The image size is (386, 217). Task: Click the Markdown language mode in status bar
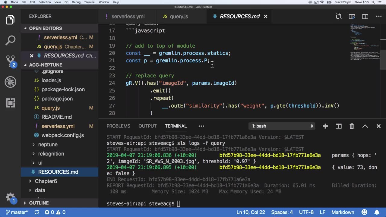point(343,212)
